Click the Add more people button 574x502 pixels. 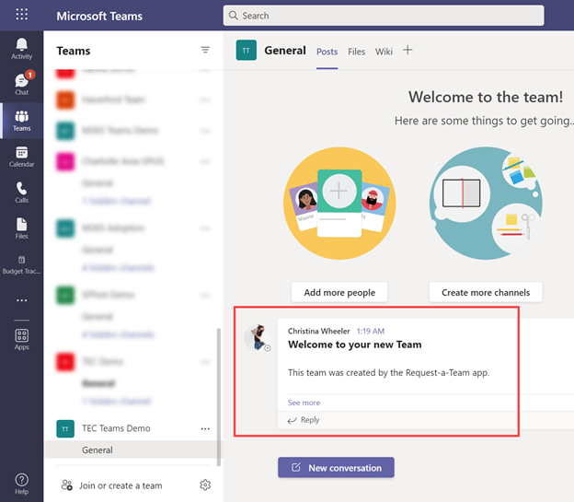coord(339,292)
